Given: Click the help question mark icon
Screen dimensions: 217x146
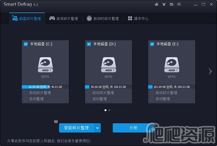Looking at the screenshot, I should coord(56,122).
